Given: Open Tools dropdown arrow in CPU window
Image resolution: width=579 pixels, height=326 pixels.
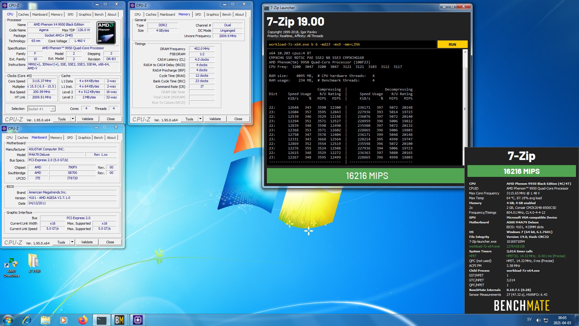Looking at the screenshot, I should pos(73,119).
